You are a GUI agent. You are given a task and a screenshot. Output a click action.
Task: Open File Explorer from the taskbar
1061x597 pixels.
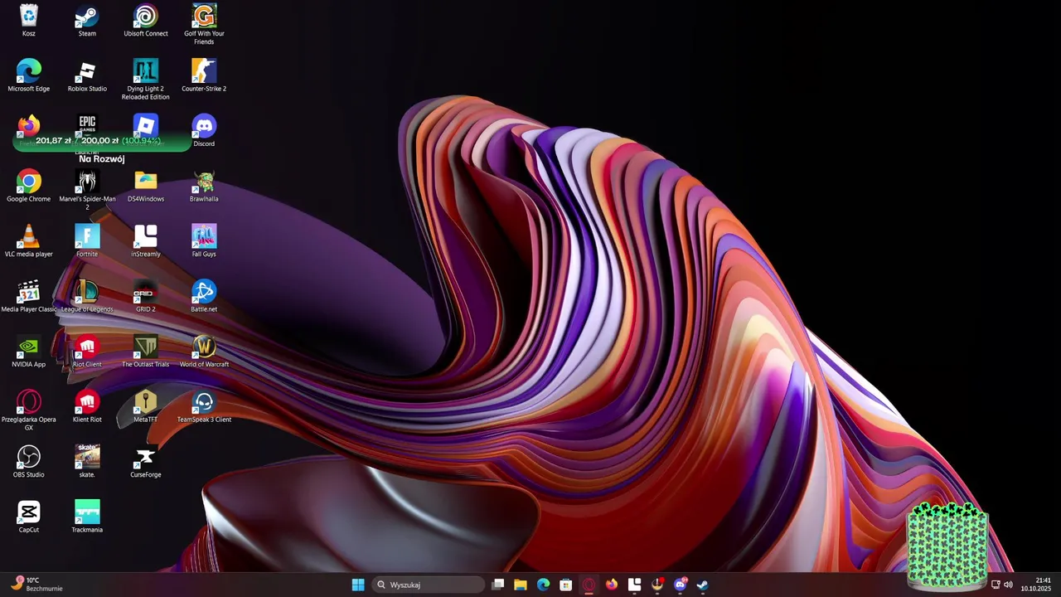coord(521,585)
